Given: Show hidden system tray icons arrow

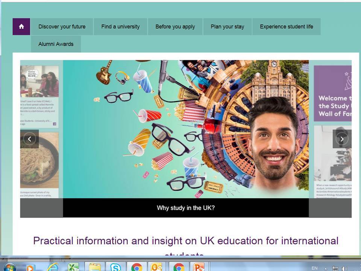Looking at the screenshot, I should tap(326, 268).
